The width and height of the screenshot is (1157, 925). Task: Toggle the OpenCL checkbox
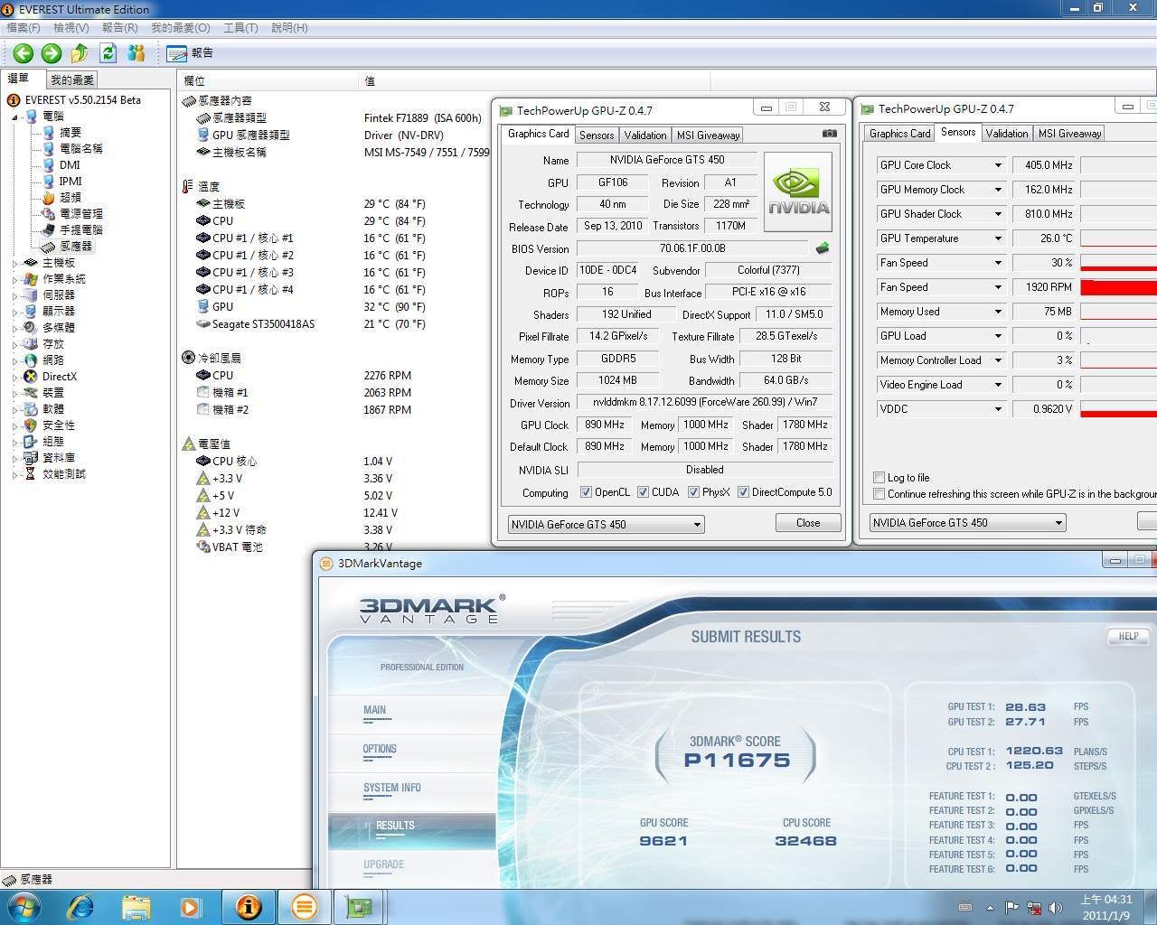(586, 492)
